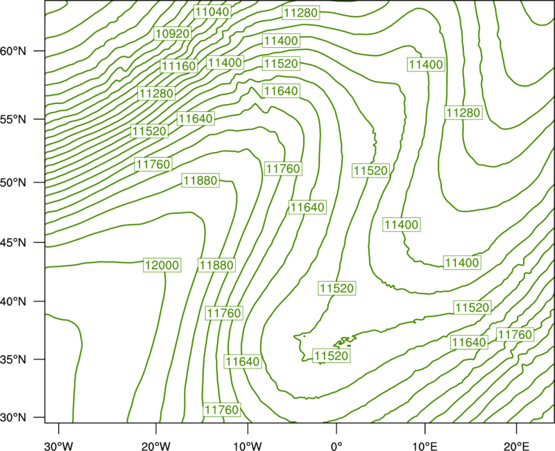Click the 40°N latitude axis label
Image resolution: width=555 pixels, height=451 pixels.
[x=13, y=302]
